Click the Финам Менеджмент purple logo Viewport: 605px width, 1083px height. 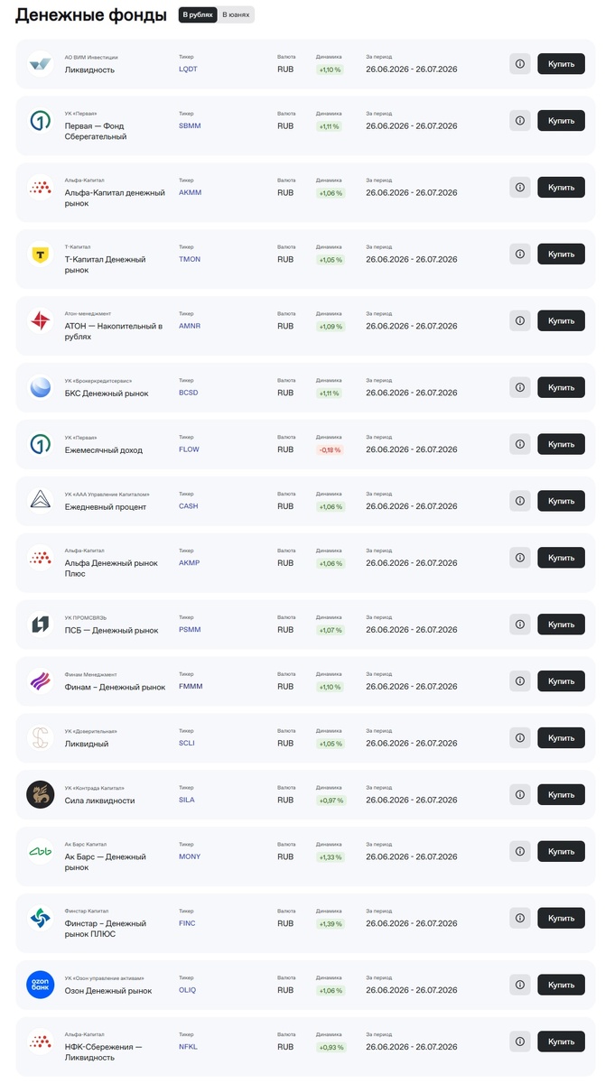coord(41,680)
